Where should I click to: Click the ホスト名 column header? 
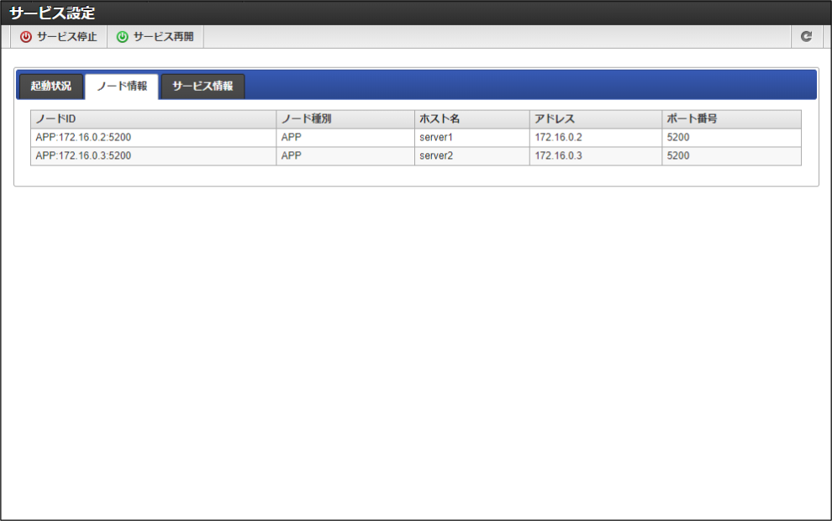tap(472, 118)
